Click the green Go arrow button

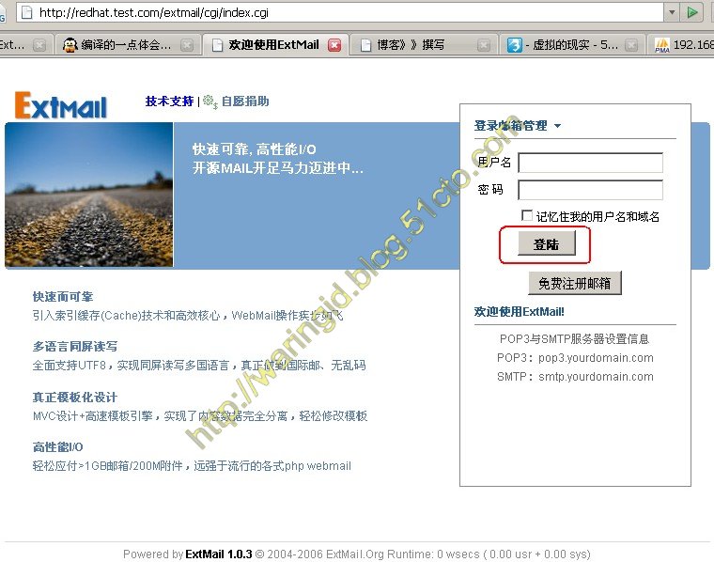pyautogui.click(x=693, y=12)
